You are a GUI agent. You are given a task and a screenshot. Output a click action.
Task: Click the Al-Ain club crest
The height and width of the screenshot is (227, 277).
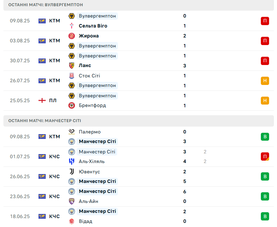71,201
